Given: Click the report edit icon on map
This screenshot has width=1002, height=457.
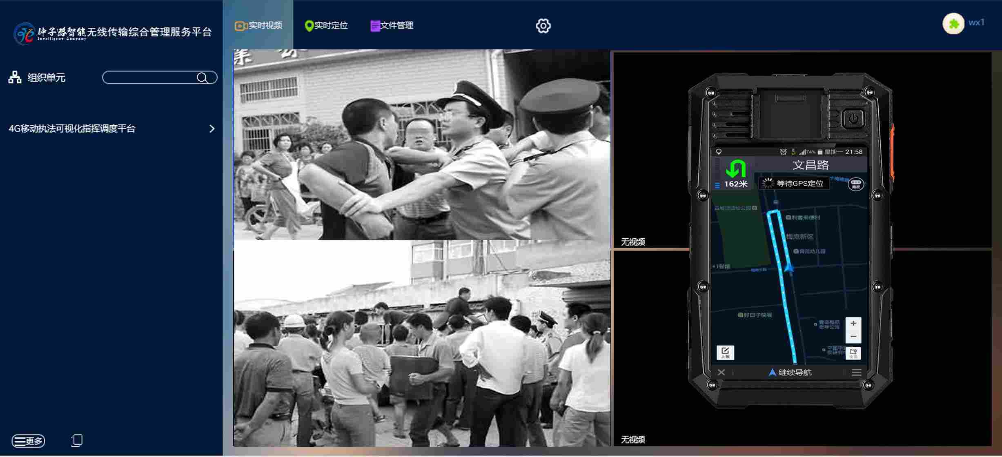Looking at the screenshot, I should coord(725,353).
